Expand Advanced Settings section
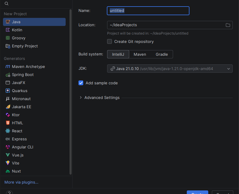 tap(81, 98)
